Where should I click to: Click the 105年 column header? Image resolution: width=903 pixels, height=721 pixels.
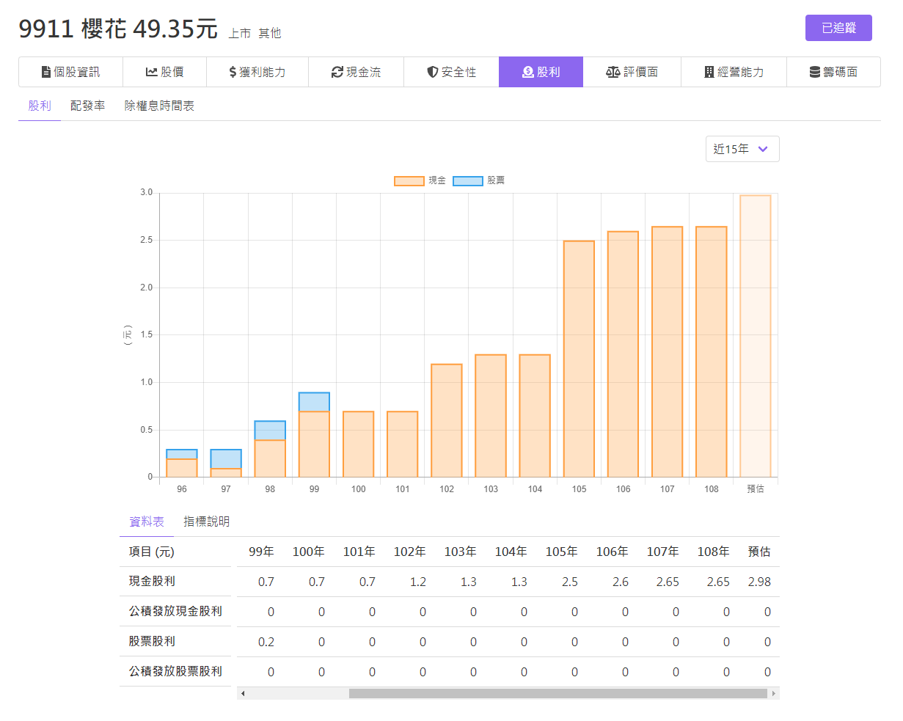point(561,552)
